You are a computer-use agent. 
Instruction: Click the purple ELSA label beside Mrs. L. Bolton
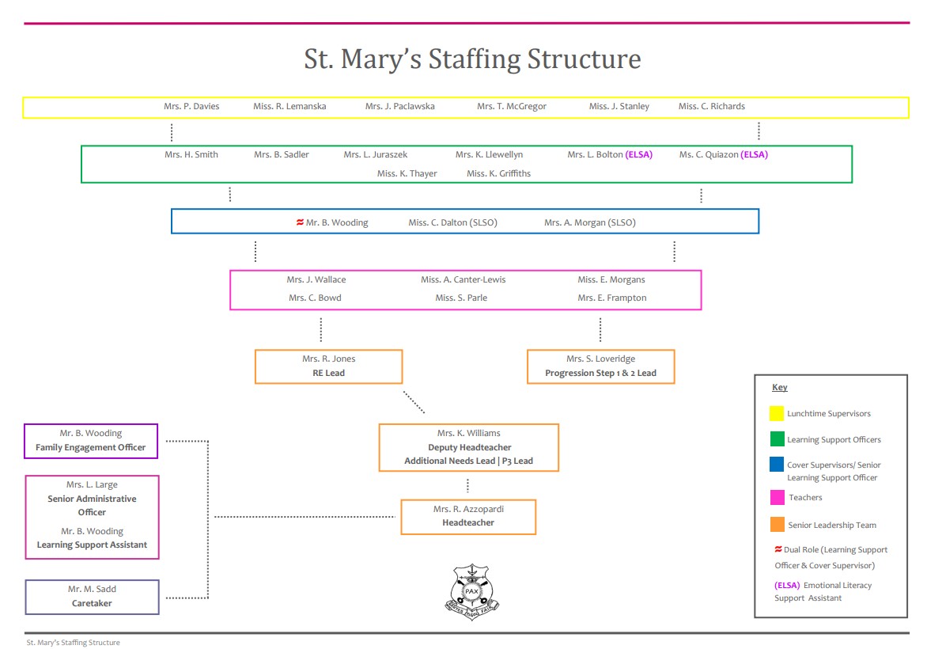point(639,155)
